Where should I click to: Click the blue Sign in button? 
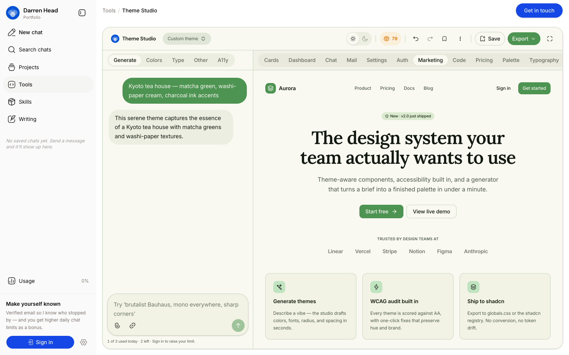pyautogui.click(x=40, y=342)
